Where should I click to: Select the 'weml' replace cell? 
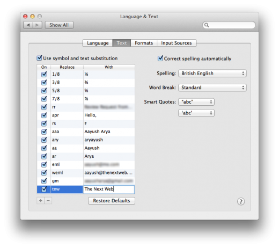(x=67, y=173)
